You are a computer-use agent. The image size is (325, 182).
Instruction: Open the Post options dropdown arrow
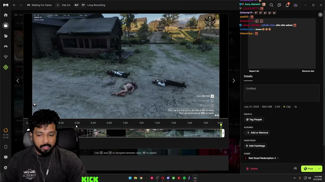tap(319, 169)
